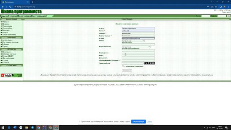Open the Telegram icon in the taskbar
The width and height of the screenshot is (231, 130).
32,127
